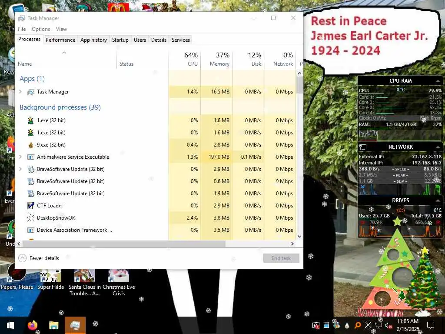Click the Task Manager taskbar button
The width and height of the screenshot is (445, 334).
(x=75, y=325)
